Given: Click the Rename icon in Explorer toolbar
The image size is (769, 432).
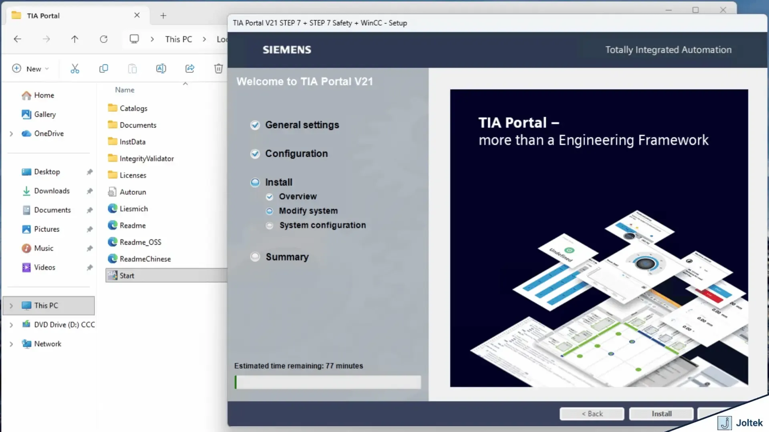Looking at the screenshot, I should click(161, 68).
